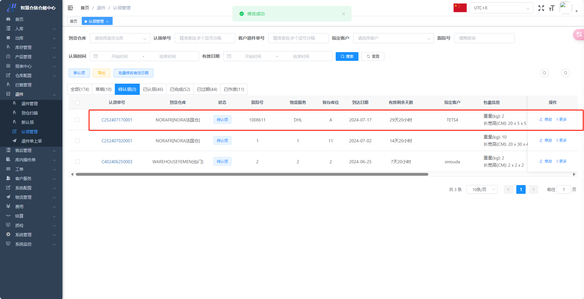Screen dimensions: 584x299
Task: Click the blue 搜索 search button
Action: pyautogui.click(x=347, y=56)
